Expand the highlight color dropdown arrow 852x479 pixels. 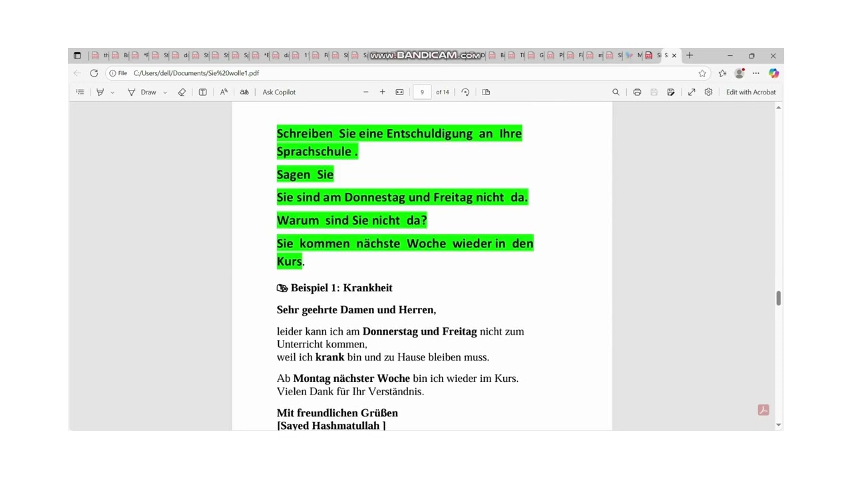pos(112,92)
